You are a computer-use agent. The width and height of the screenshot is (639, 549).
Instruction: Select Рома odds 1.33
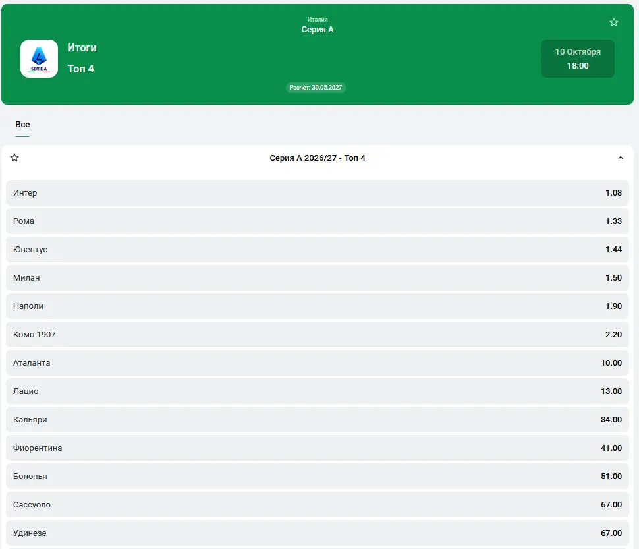318,221
